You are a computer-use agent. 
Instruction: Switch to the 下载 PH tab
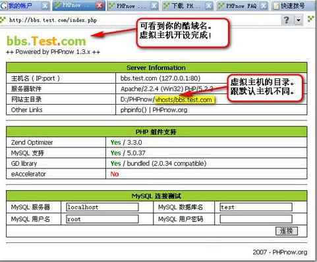tap(183, 6)
